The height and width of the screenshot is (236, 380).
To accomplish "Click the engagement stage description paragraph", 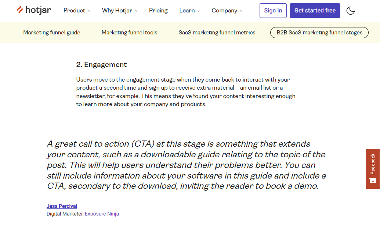I will 186,92.
